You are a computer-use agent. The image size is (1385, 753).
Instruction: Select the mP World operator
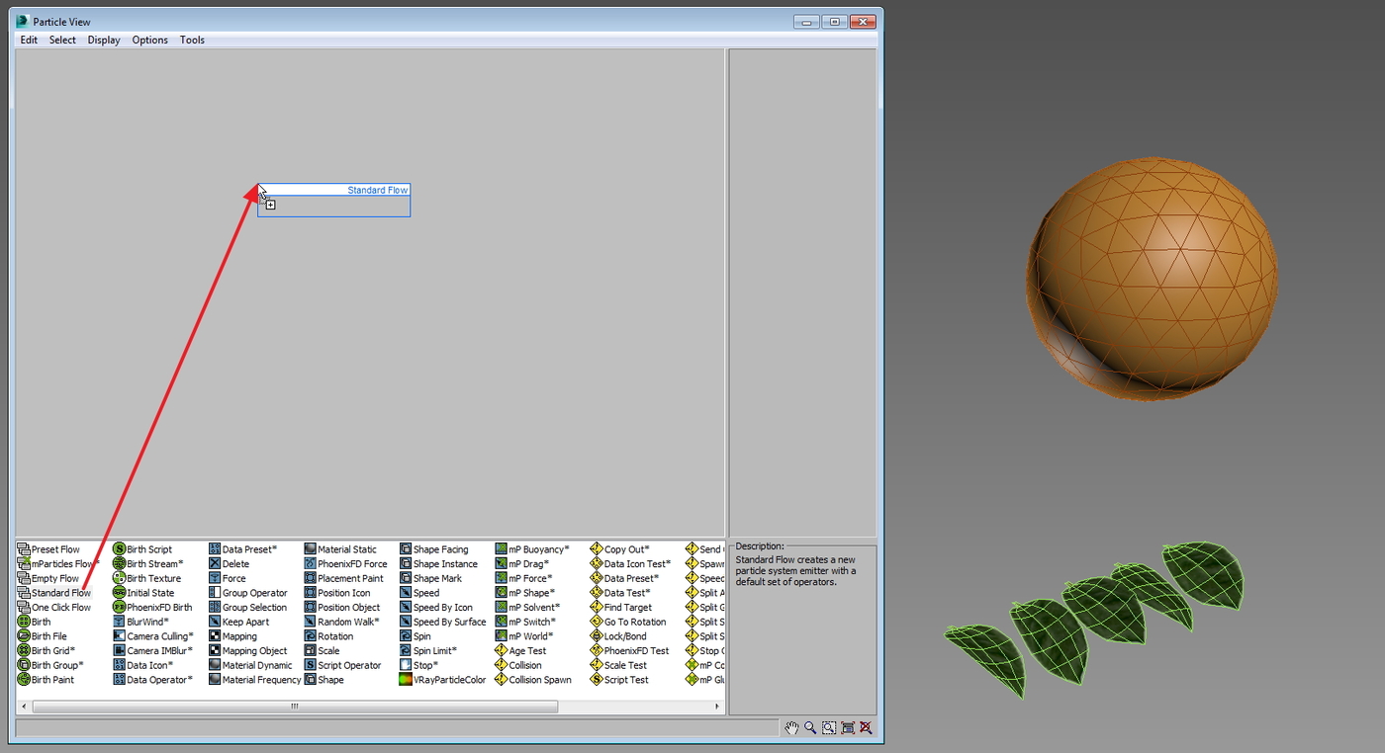point(525,636)
